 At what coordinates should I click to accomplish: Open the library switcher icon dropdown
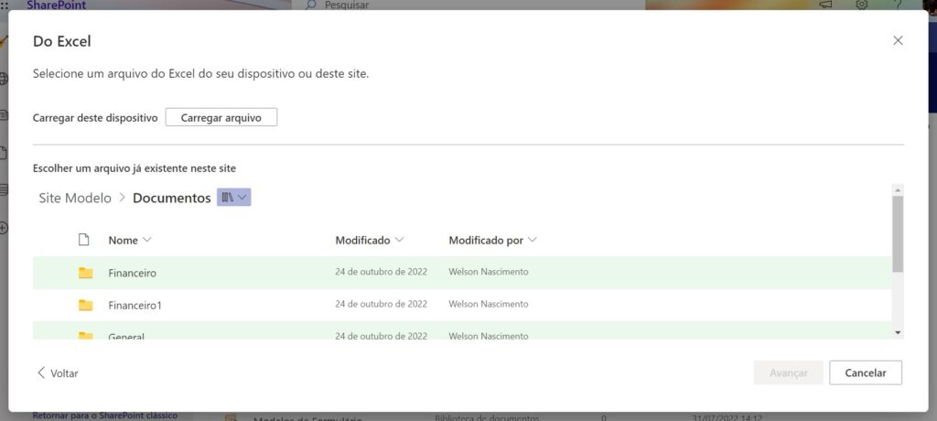pos(233,198)
